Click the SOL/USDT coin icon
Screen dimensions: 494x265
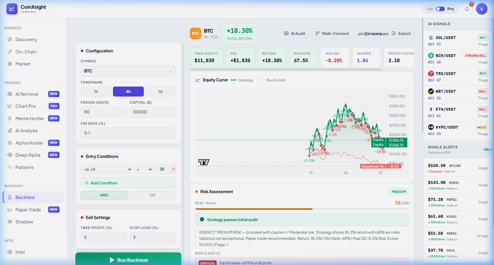click(431, 37)
